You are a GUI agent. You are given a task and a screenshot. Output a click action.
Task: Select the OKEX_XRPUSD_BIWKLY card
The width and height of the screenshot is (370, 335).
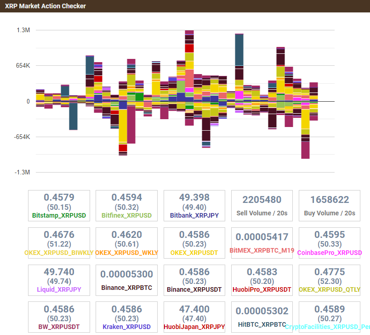(59, 243)
